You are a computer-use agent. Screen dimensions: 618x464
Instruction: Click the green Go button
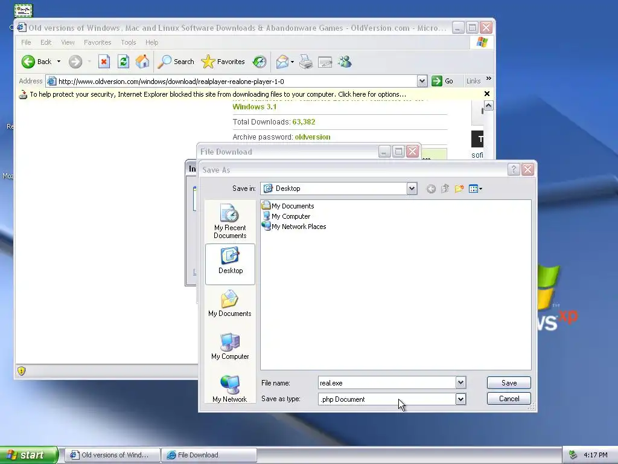pos(442,82)
